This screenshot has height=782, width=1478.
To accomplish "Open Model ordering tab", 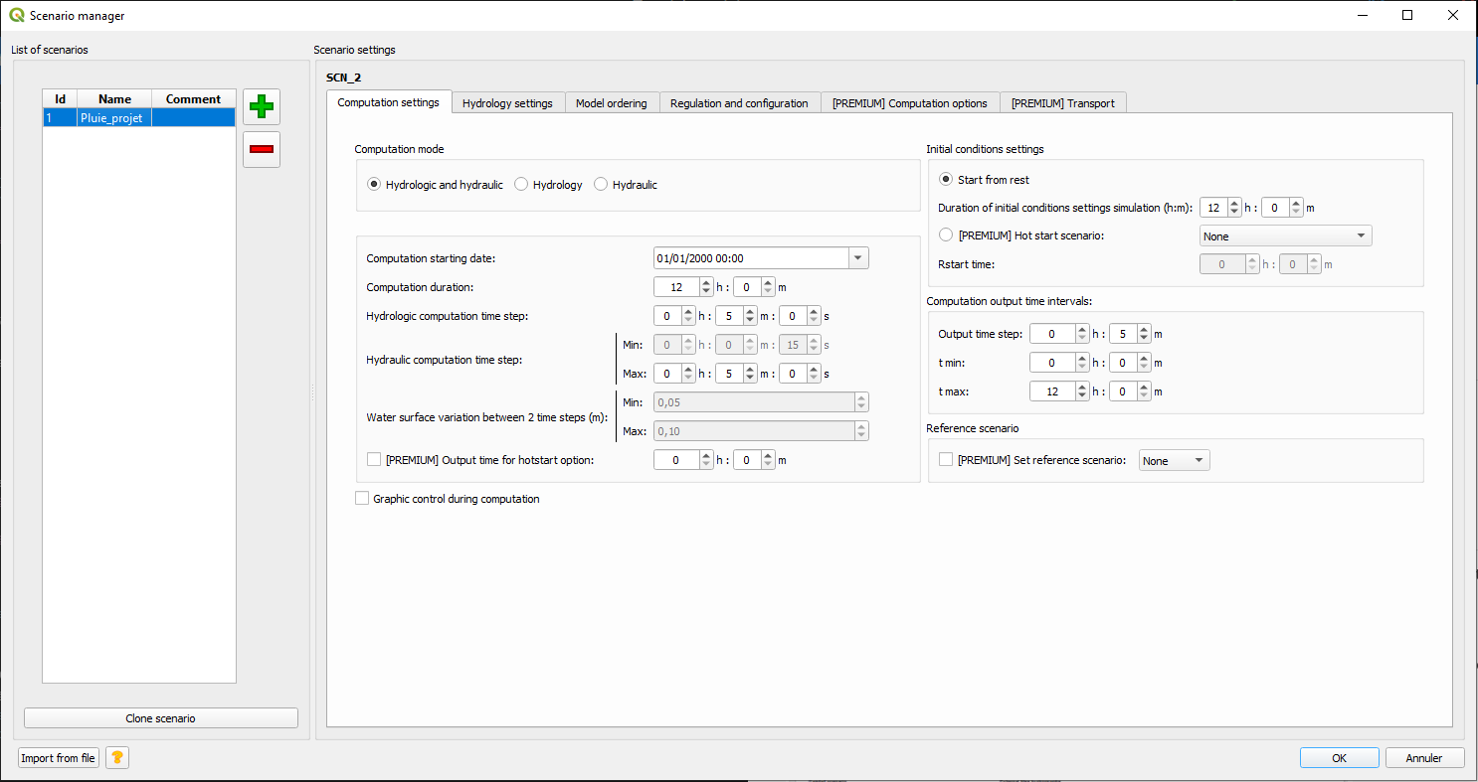I will [612, 103].
